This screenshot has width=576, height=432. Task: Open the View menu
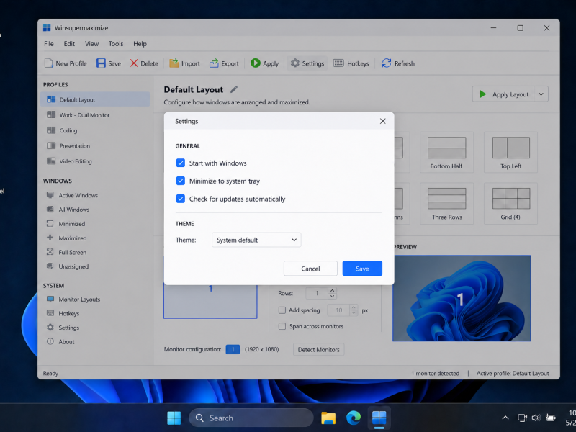(92, 44)
